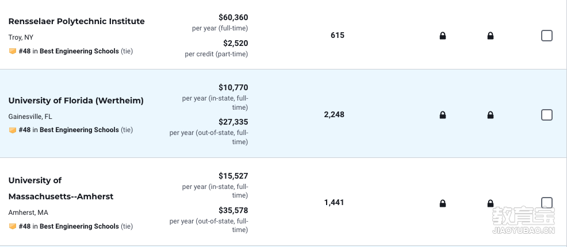567x247 pixels.
Task: Click ranking badge icon under University of Florida
Action: click(x=13, y=130)
